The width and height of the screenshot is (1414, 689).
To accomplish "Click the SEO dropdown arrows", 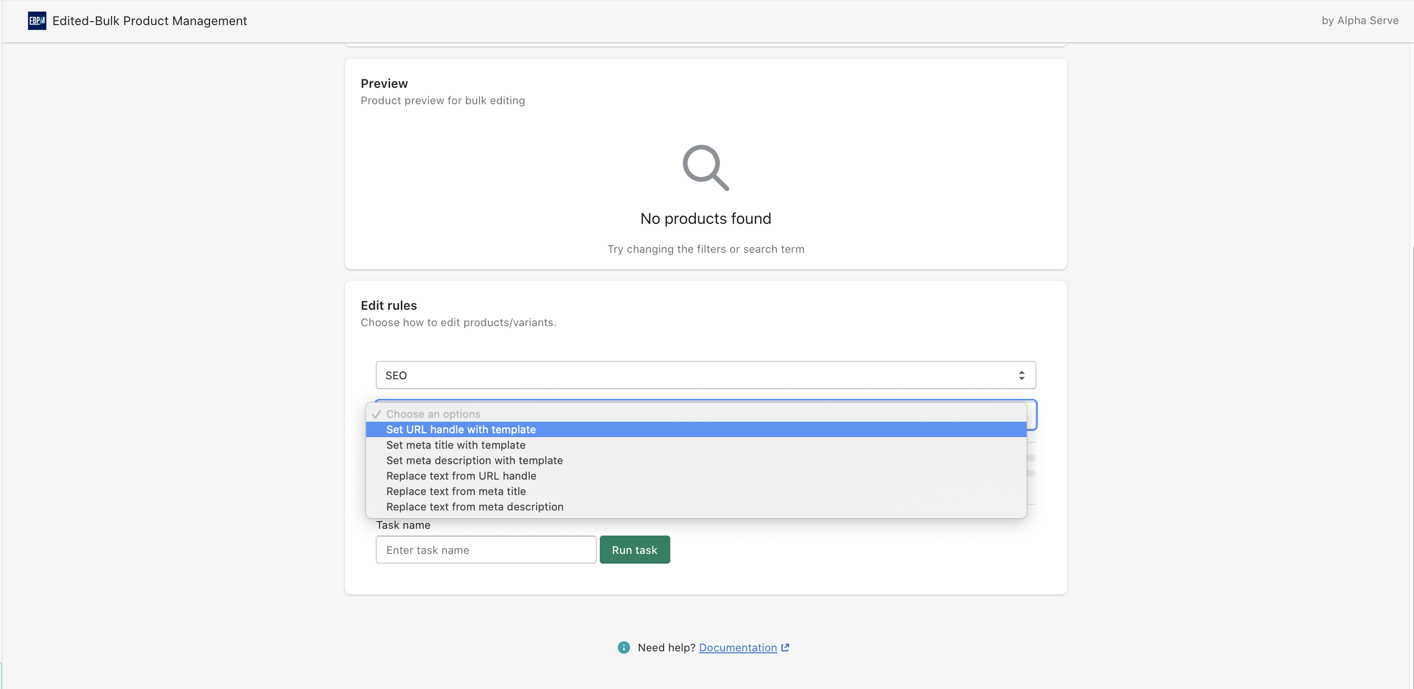I will [1021, 375].
